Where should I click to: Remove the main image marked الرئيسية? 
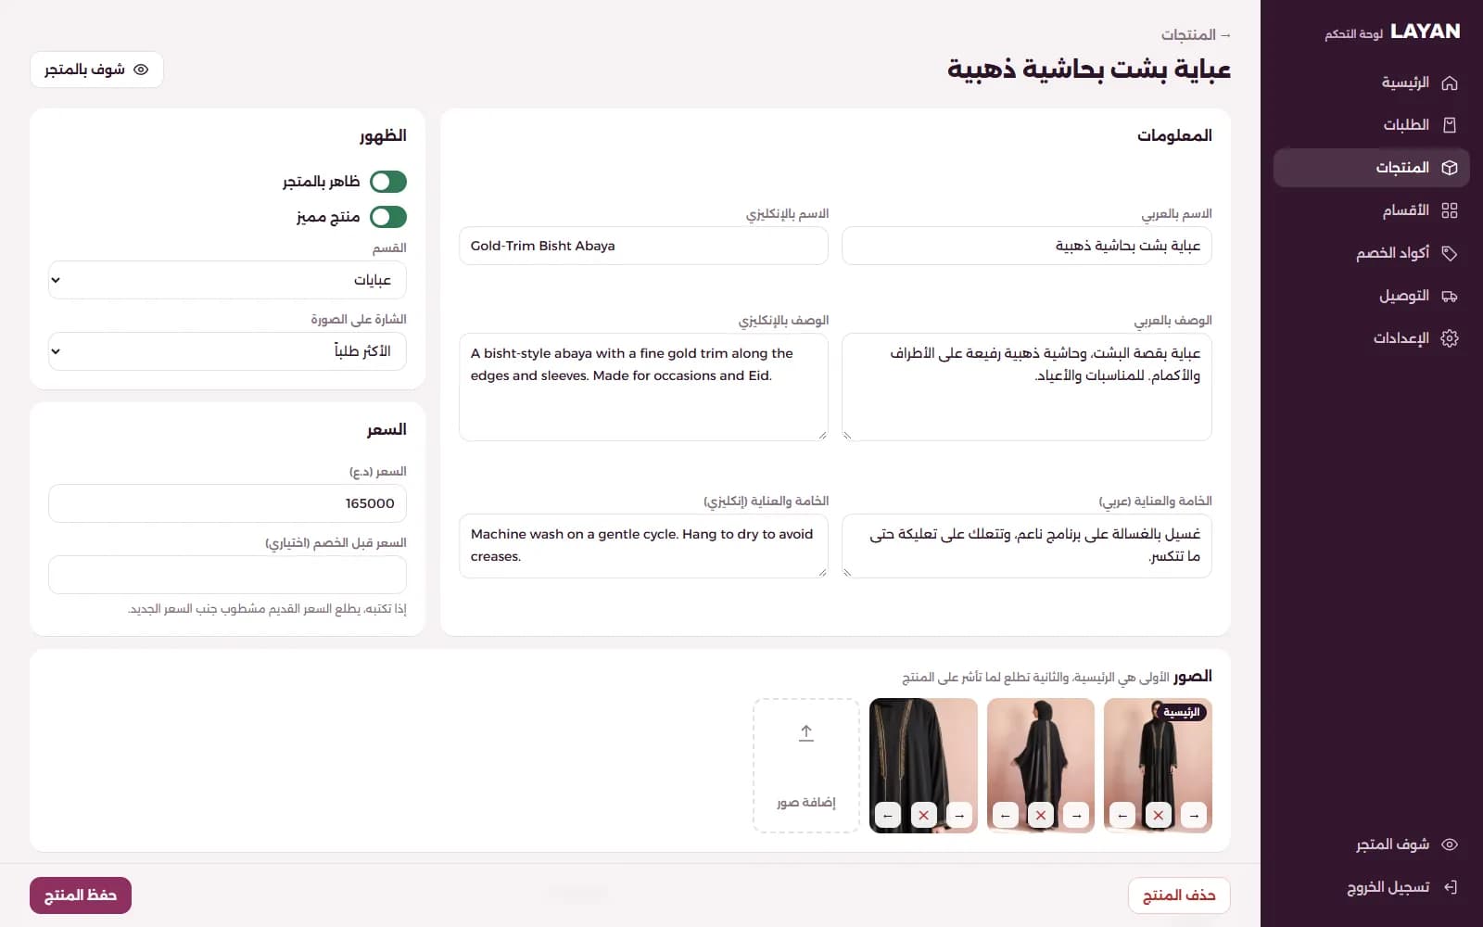point(1158,816)
